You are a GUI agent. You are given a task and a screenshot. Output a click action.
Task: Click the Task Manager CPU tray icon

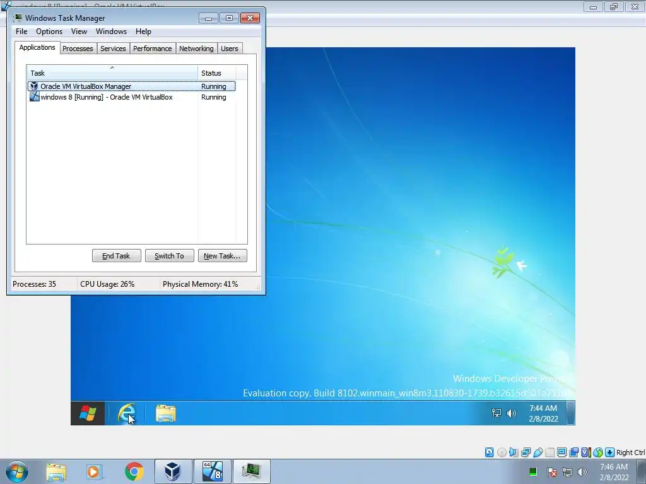click(532, 471)
